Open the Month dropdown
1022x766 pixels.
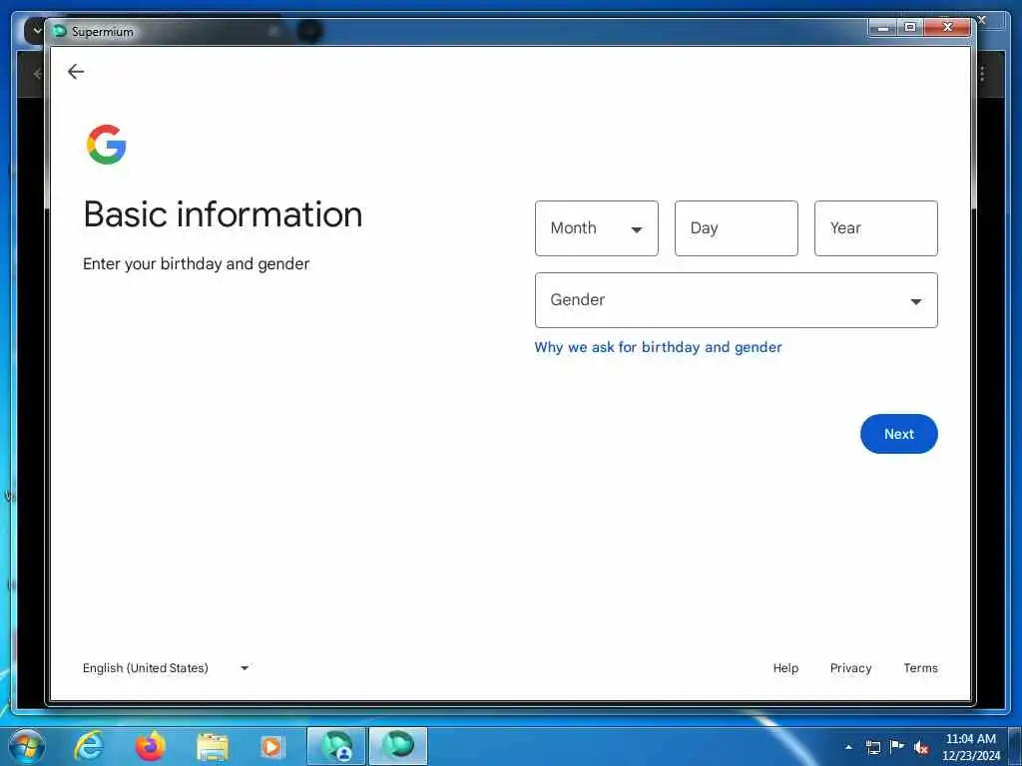[597, 228]
